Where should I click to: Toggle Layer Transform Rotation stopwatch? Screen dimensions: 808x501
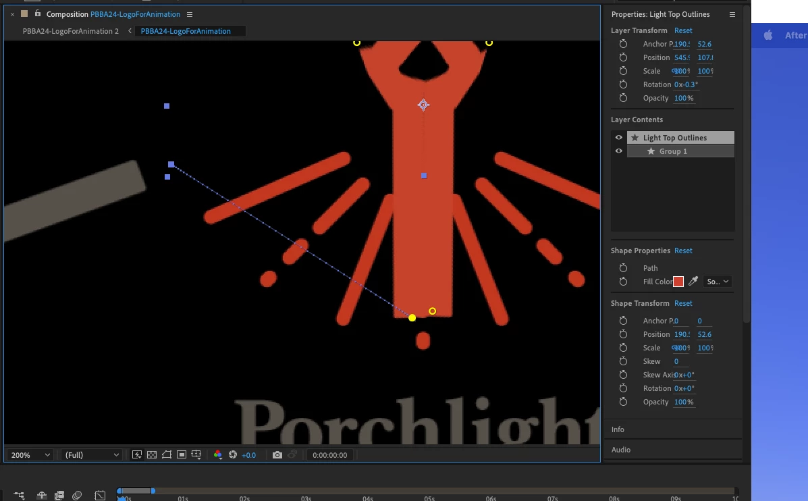coord(623,84)
